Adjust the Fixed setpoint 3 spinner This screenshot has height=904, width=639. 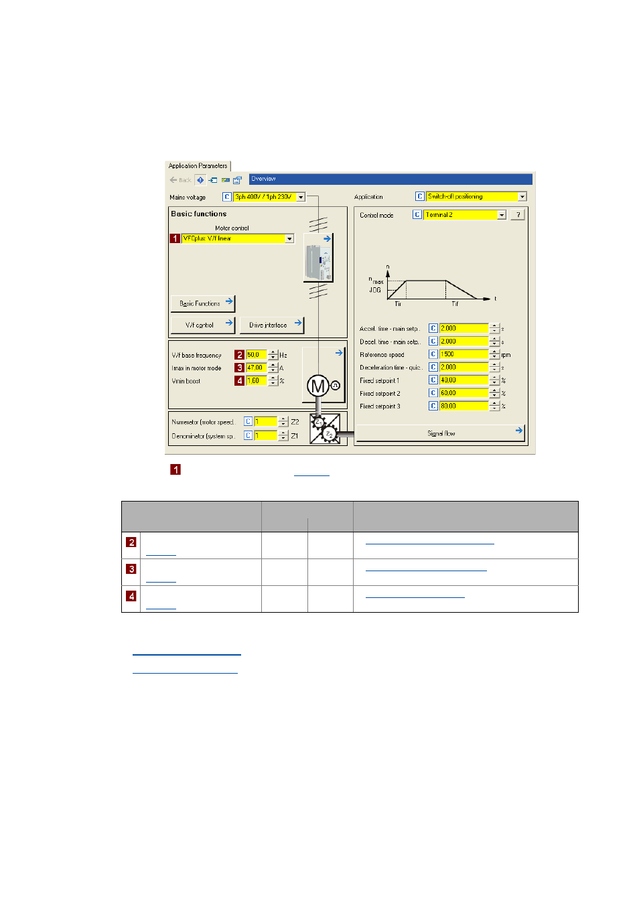[495, 406]
